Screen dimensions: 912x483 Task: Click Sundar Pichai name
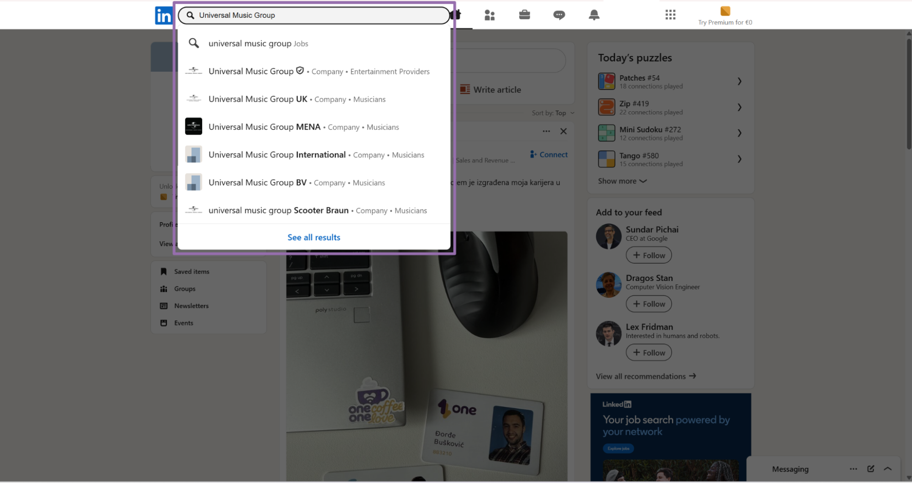(651, 229)
